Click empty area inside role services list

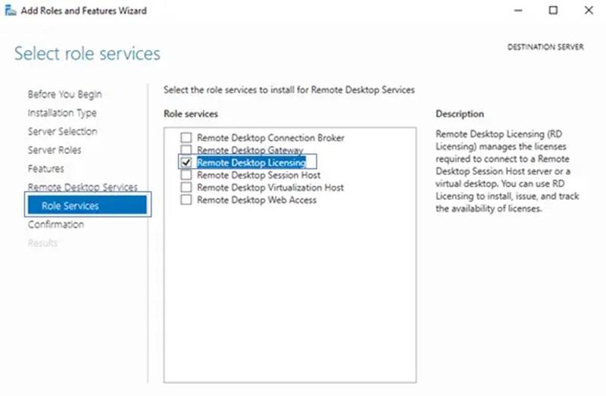288,303
